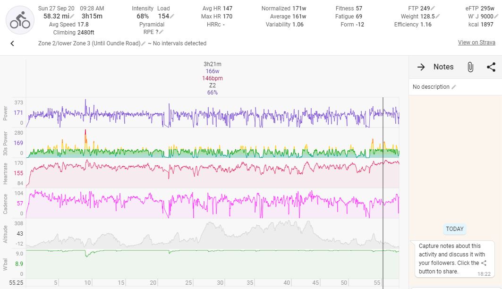This screenshot has height=289, width=502.
Task: Click the Intensity 68% value
Action: pyautogui.click(x=143, y=17)
